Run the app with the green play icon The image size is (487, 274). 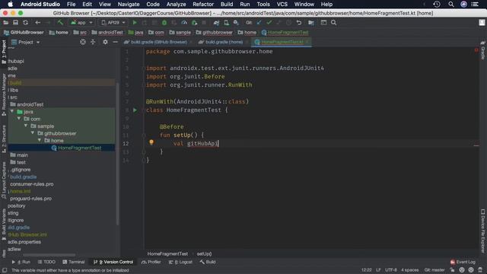135,23
